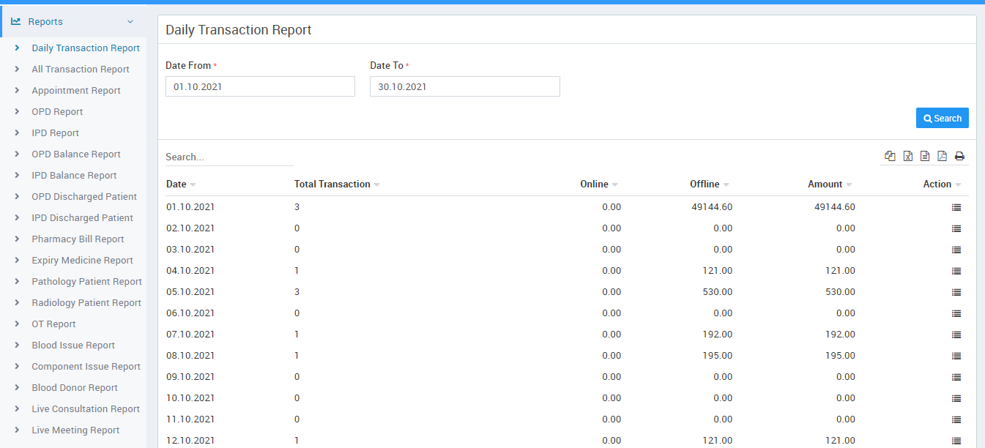Open Blood Donor Report link
985x448 pixels.
click(x=75, y=388)
